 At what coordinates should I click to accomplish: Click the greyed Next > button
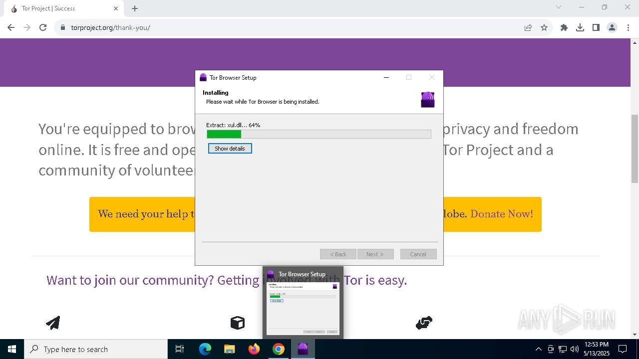point(375,254)
